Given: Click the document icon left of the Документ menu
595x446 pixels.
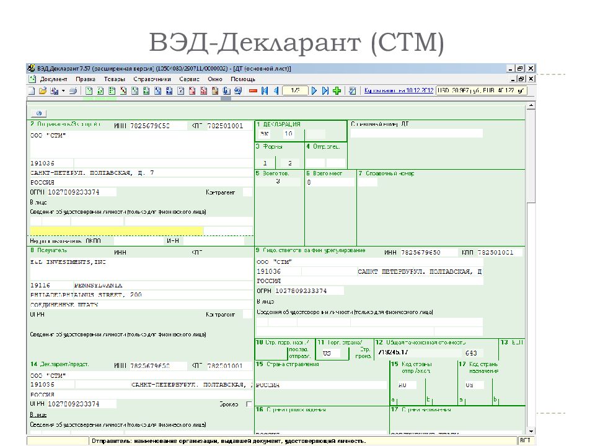Looking at the screenshot, I should click(x=32, y=79).
